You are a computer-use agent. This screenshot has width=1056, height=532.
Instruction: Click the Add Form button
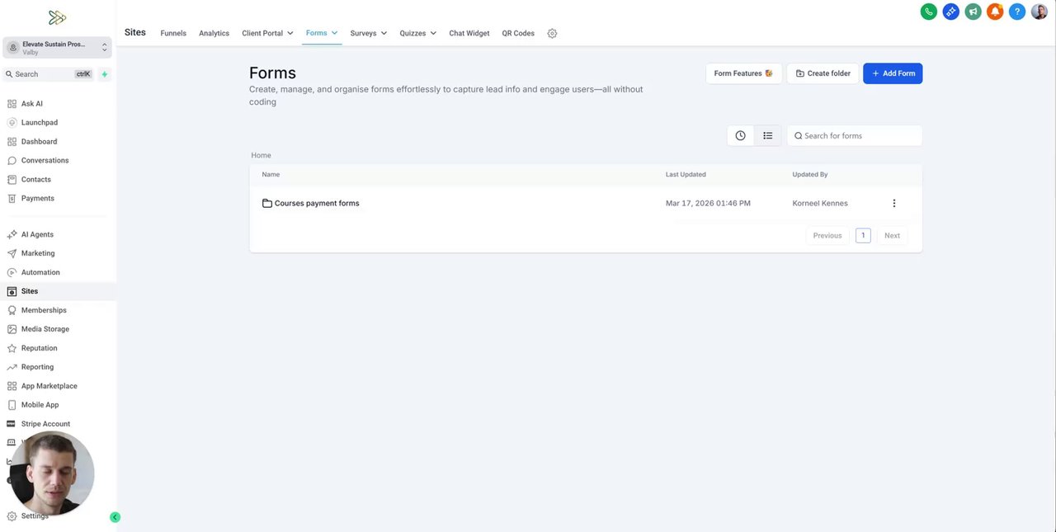pyautogui.click(x=893, y=73)
